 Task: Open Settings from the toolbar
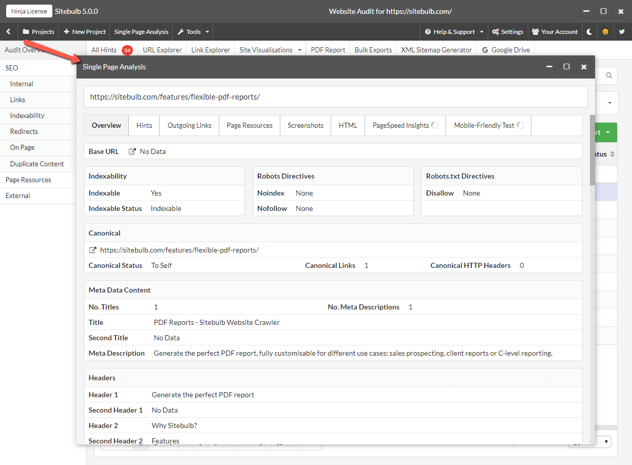(x=507, y=32)
